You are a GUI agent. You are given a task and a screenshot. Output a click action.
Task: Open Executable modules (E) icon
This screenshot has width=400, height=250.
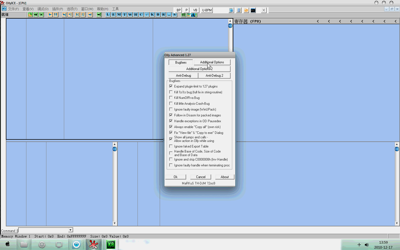[114, 15]
